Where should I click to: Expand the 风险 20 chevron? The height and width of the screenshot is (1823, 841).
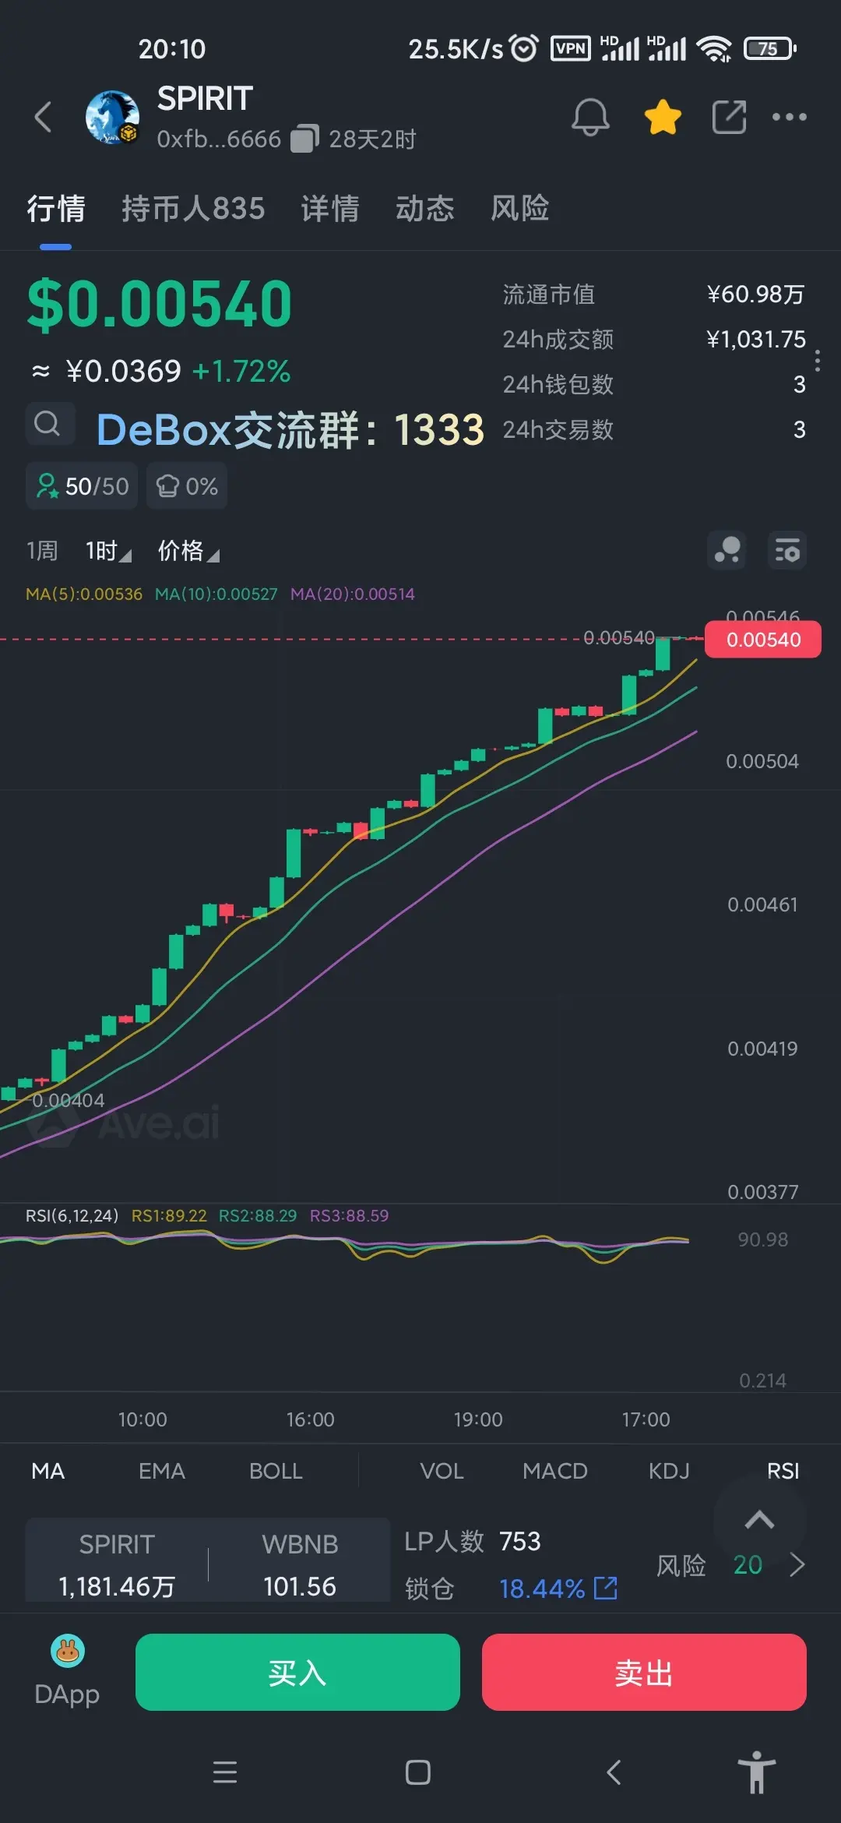(797, 1564)
